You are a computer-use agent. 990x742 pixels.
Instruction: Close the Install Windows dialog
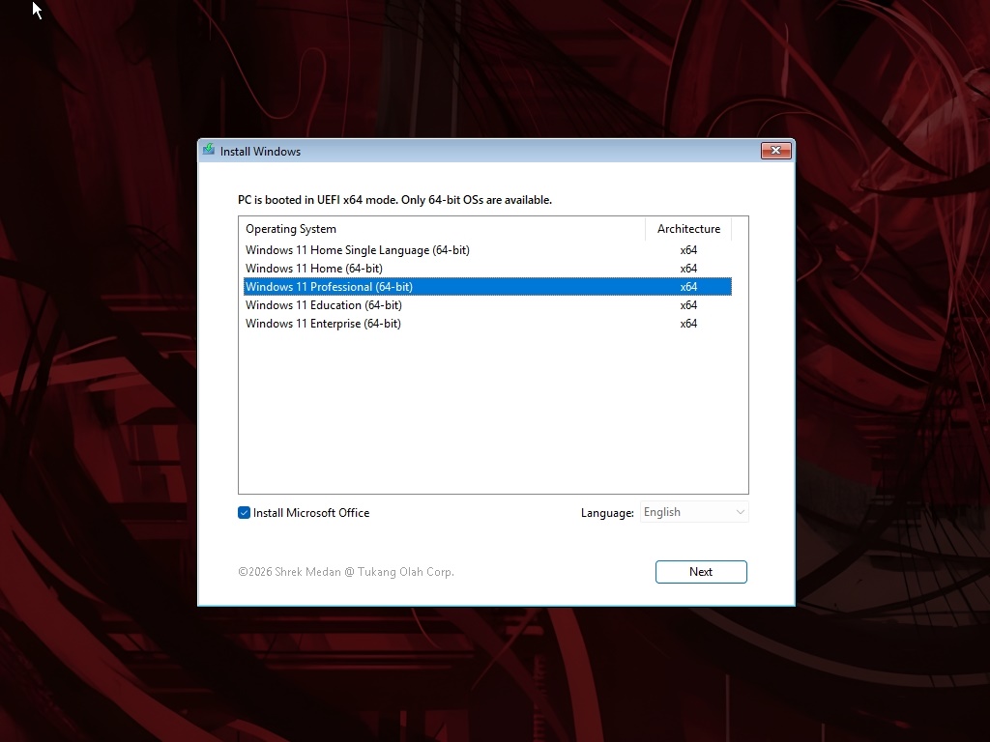(775, 150)
